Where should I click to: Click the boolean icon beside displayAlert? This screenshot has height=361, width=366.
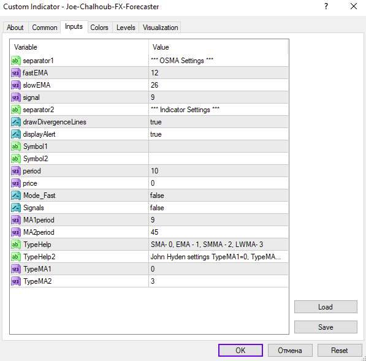[x=16, y=134]
